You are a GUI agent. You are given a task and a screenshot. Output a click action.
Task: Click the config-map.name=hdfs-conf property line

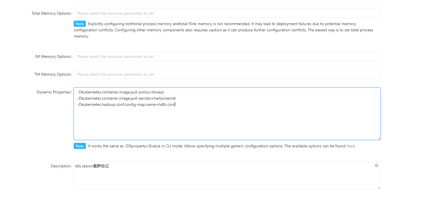(126, 104)
